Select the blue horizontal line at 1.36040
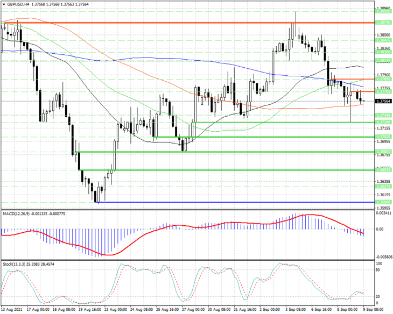This screenshot has width=393, height=314. tap(235, 202)
